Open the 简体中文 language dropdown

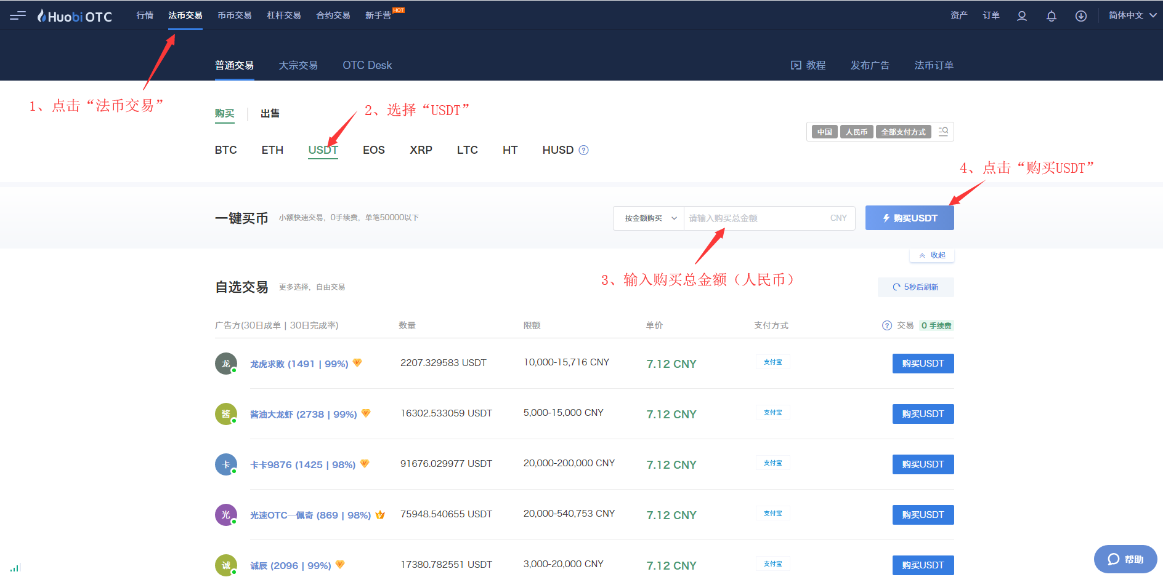[x=1133, y=15]
